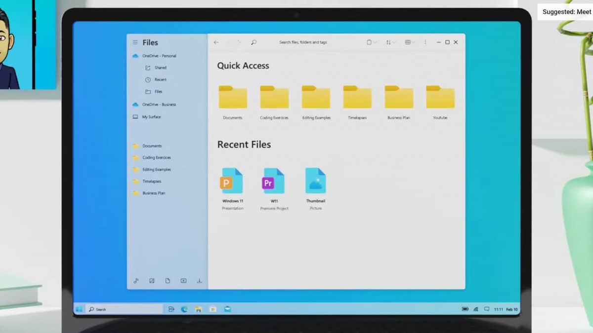Toggle the sidebar with the hamburger icon
The height and width of the screenshot is (333, 593).
click(x=134, y=42)
